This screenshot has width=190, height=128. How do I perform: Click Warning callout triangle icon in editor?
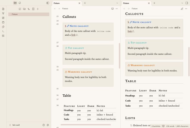66,72
